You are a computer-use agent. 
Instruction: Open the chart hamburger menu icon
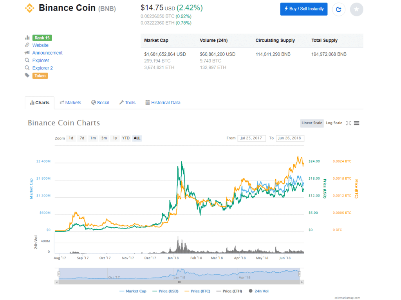(357, 123)
